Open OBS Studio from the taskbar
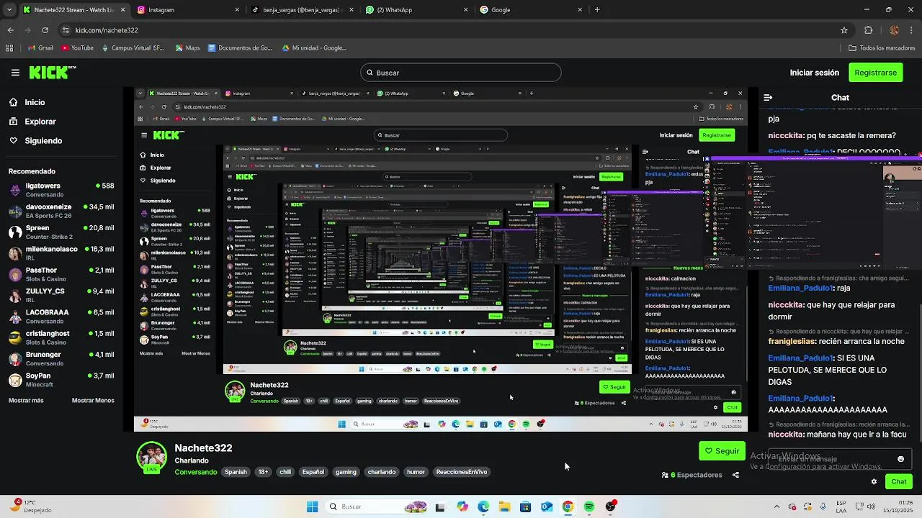The image size is (922, 518). 611,507
